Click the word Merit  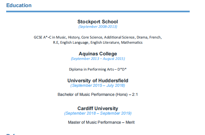click(130, 122)
